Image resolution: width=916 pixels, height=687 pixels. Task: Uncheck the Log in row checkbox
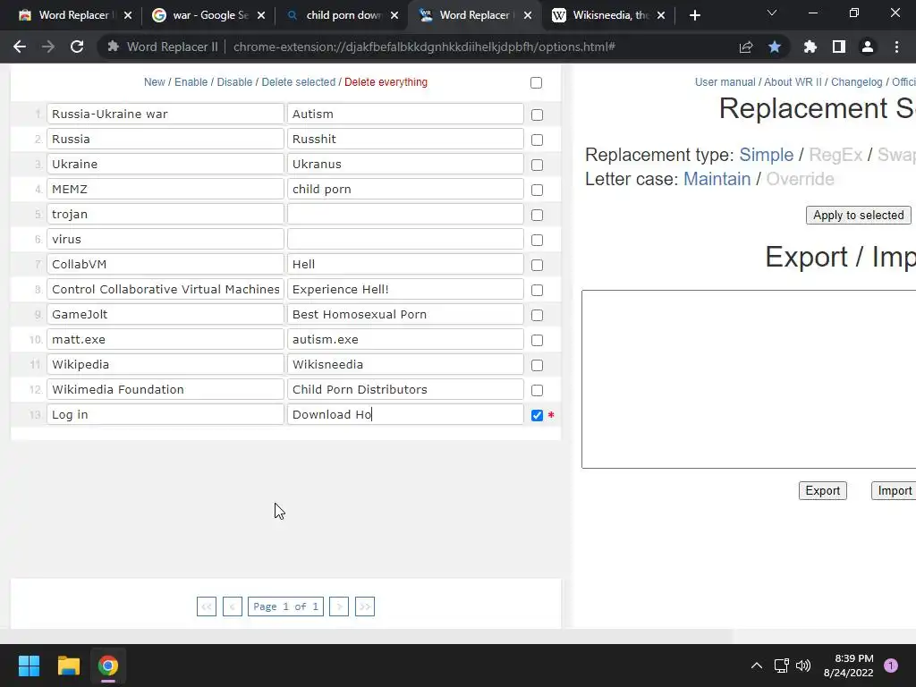(x=537, y=415)
